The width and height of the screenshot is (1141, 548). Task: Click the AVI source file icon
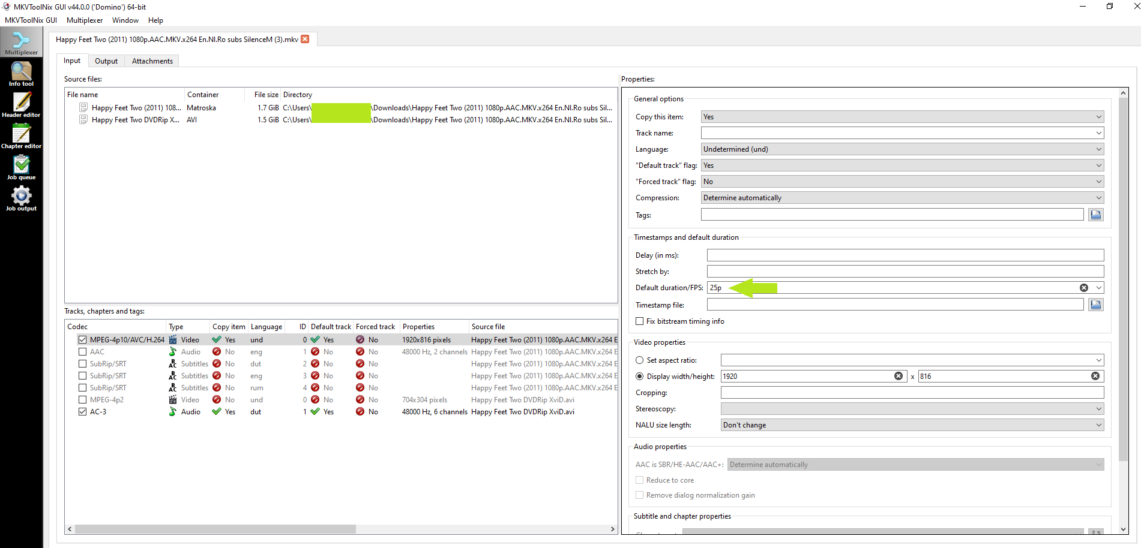point(83,119)
